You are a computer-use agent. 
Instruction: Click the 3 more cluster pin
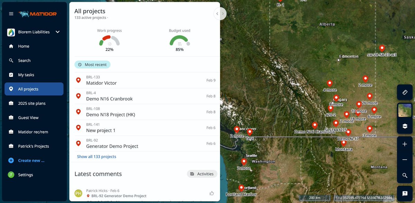[x=369, y=129]
